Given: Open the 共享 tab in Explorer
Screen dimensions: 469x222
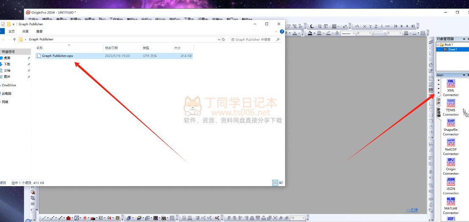Looking at the screenshot, I should click(x=25, y=31).
